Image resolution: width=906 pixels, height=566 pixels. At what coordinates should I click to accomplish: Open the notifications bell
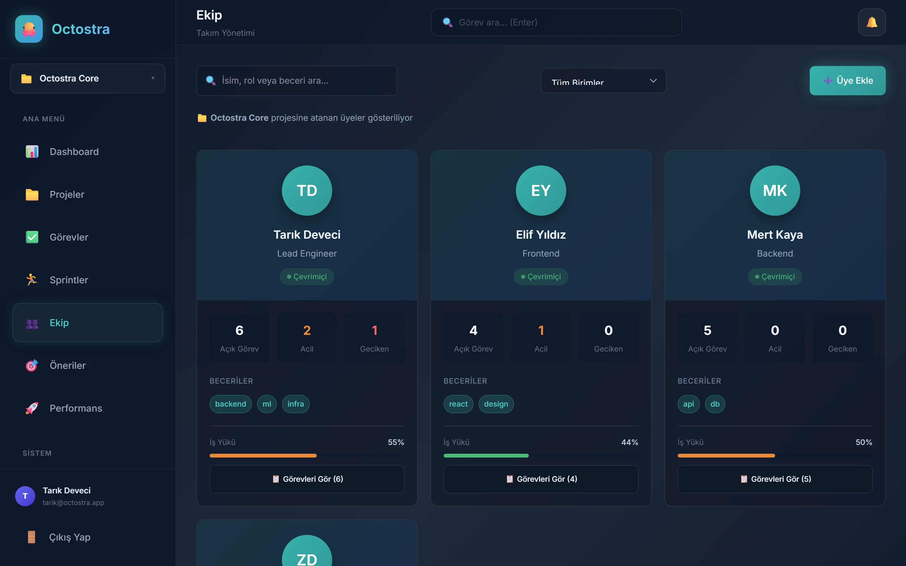(x=872, y=22)
